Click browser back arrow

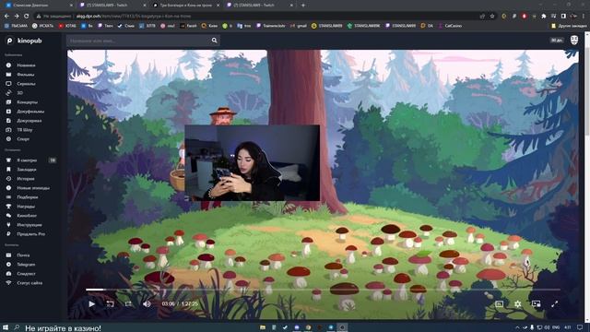click(x=6, y=17)
